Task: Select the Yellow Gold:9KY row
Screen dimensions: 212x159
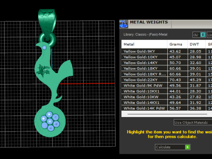Action: (167, 51)
